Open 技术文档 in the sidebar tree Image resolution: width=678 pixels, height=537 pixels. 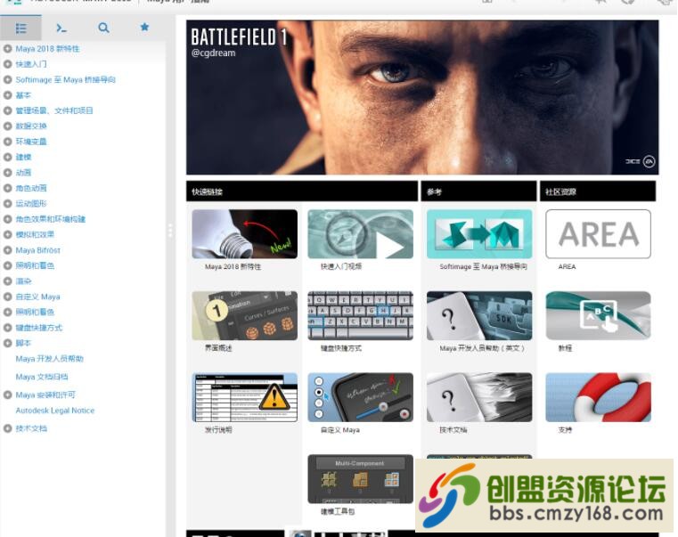[31, 428]
